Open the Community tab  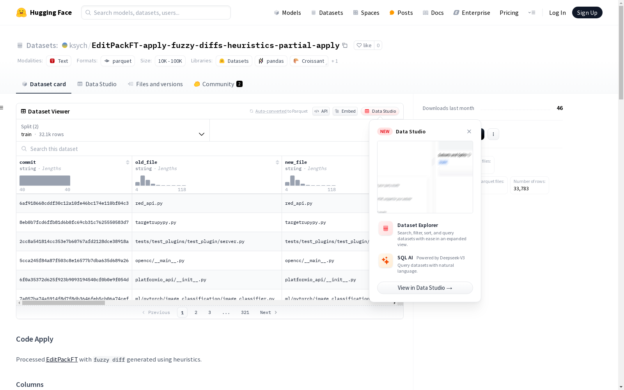point(218,84)
